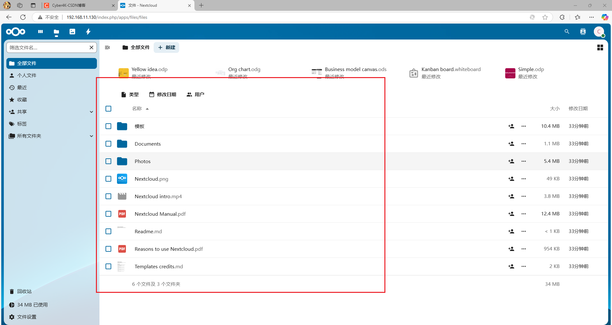Check the Nextcloud intro.mp4 checkbox
This screenshot has width=612, height=325.
108,196
